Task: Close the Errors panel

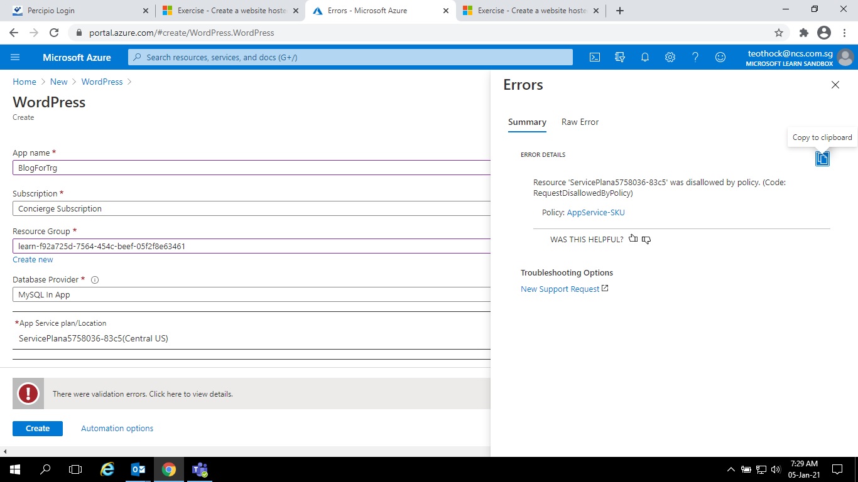Action: 835,85
